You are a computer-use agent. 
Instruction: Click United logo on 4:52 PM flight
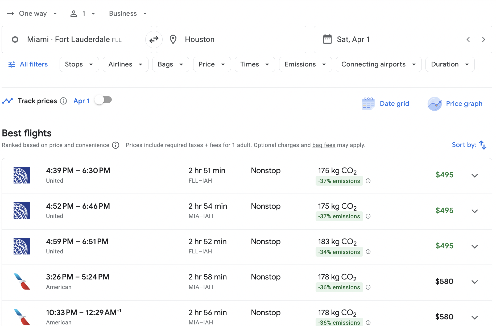22,210
